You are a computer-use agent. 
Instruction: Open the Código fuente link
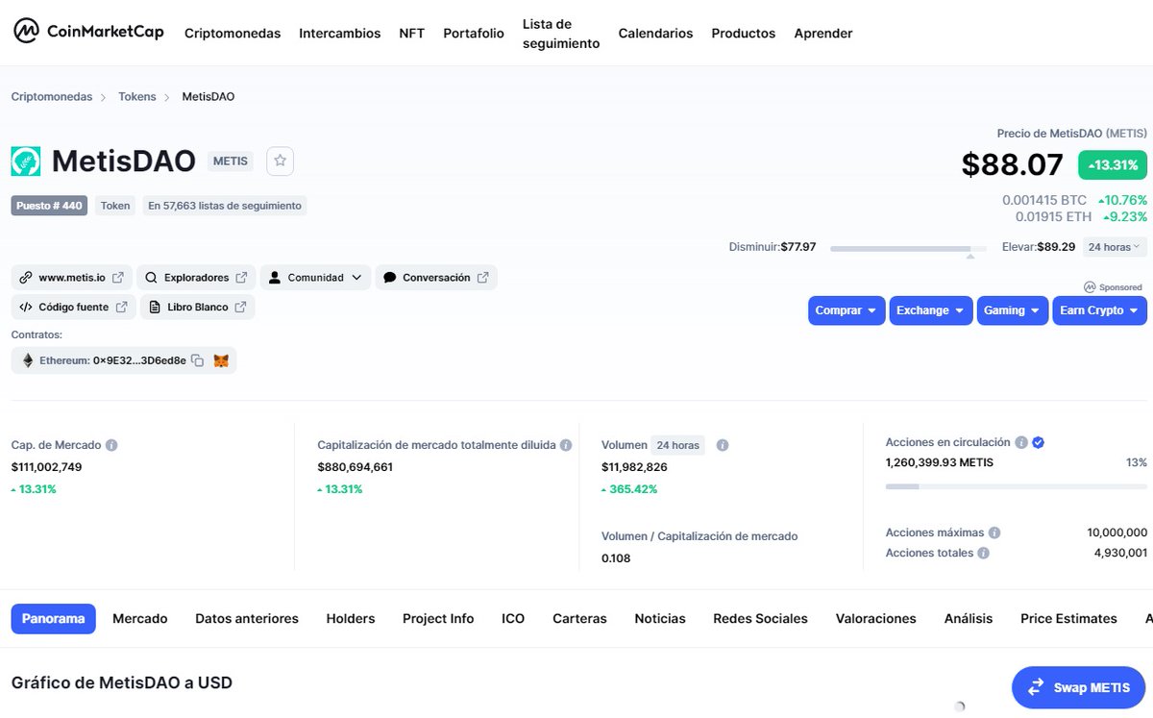pyautogui.click(x=73, y=308)
